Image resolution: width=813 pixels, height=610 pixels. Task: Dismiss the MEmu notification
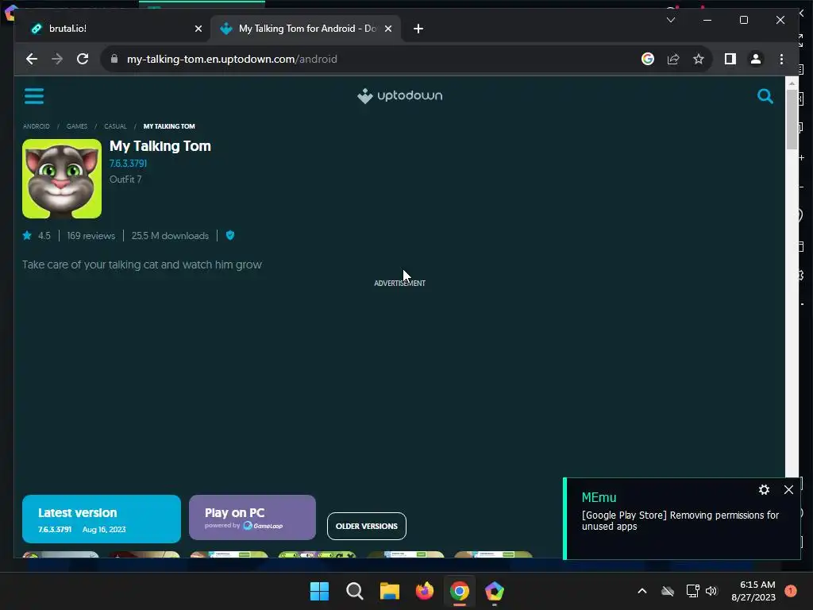788,489
